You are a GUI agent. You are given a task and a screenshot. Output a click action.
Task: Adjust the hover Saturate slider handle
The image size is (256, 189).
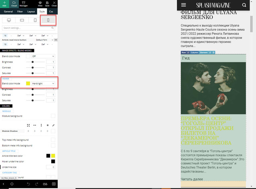(33, 101)
